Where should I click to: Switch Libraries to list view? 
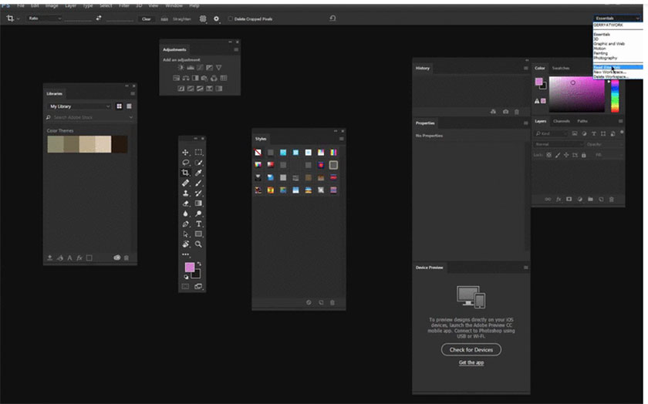(x=129, y=106)
